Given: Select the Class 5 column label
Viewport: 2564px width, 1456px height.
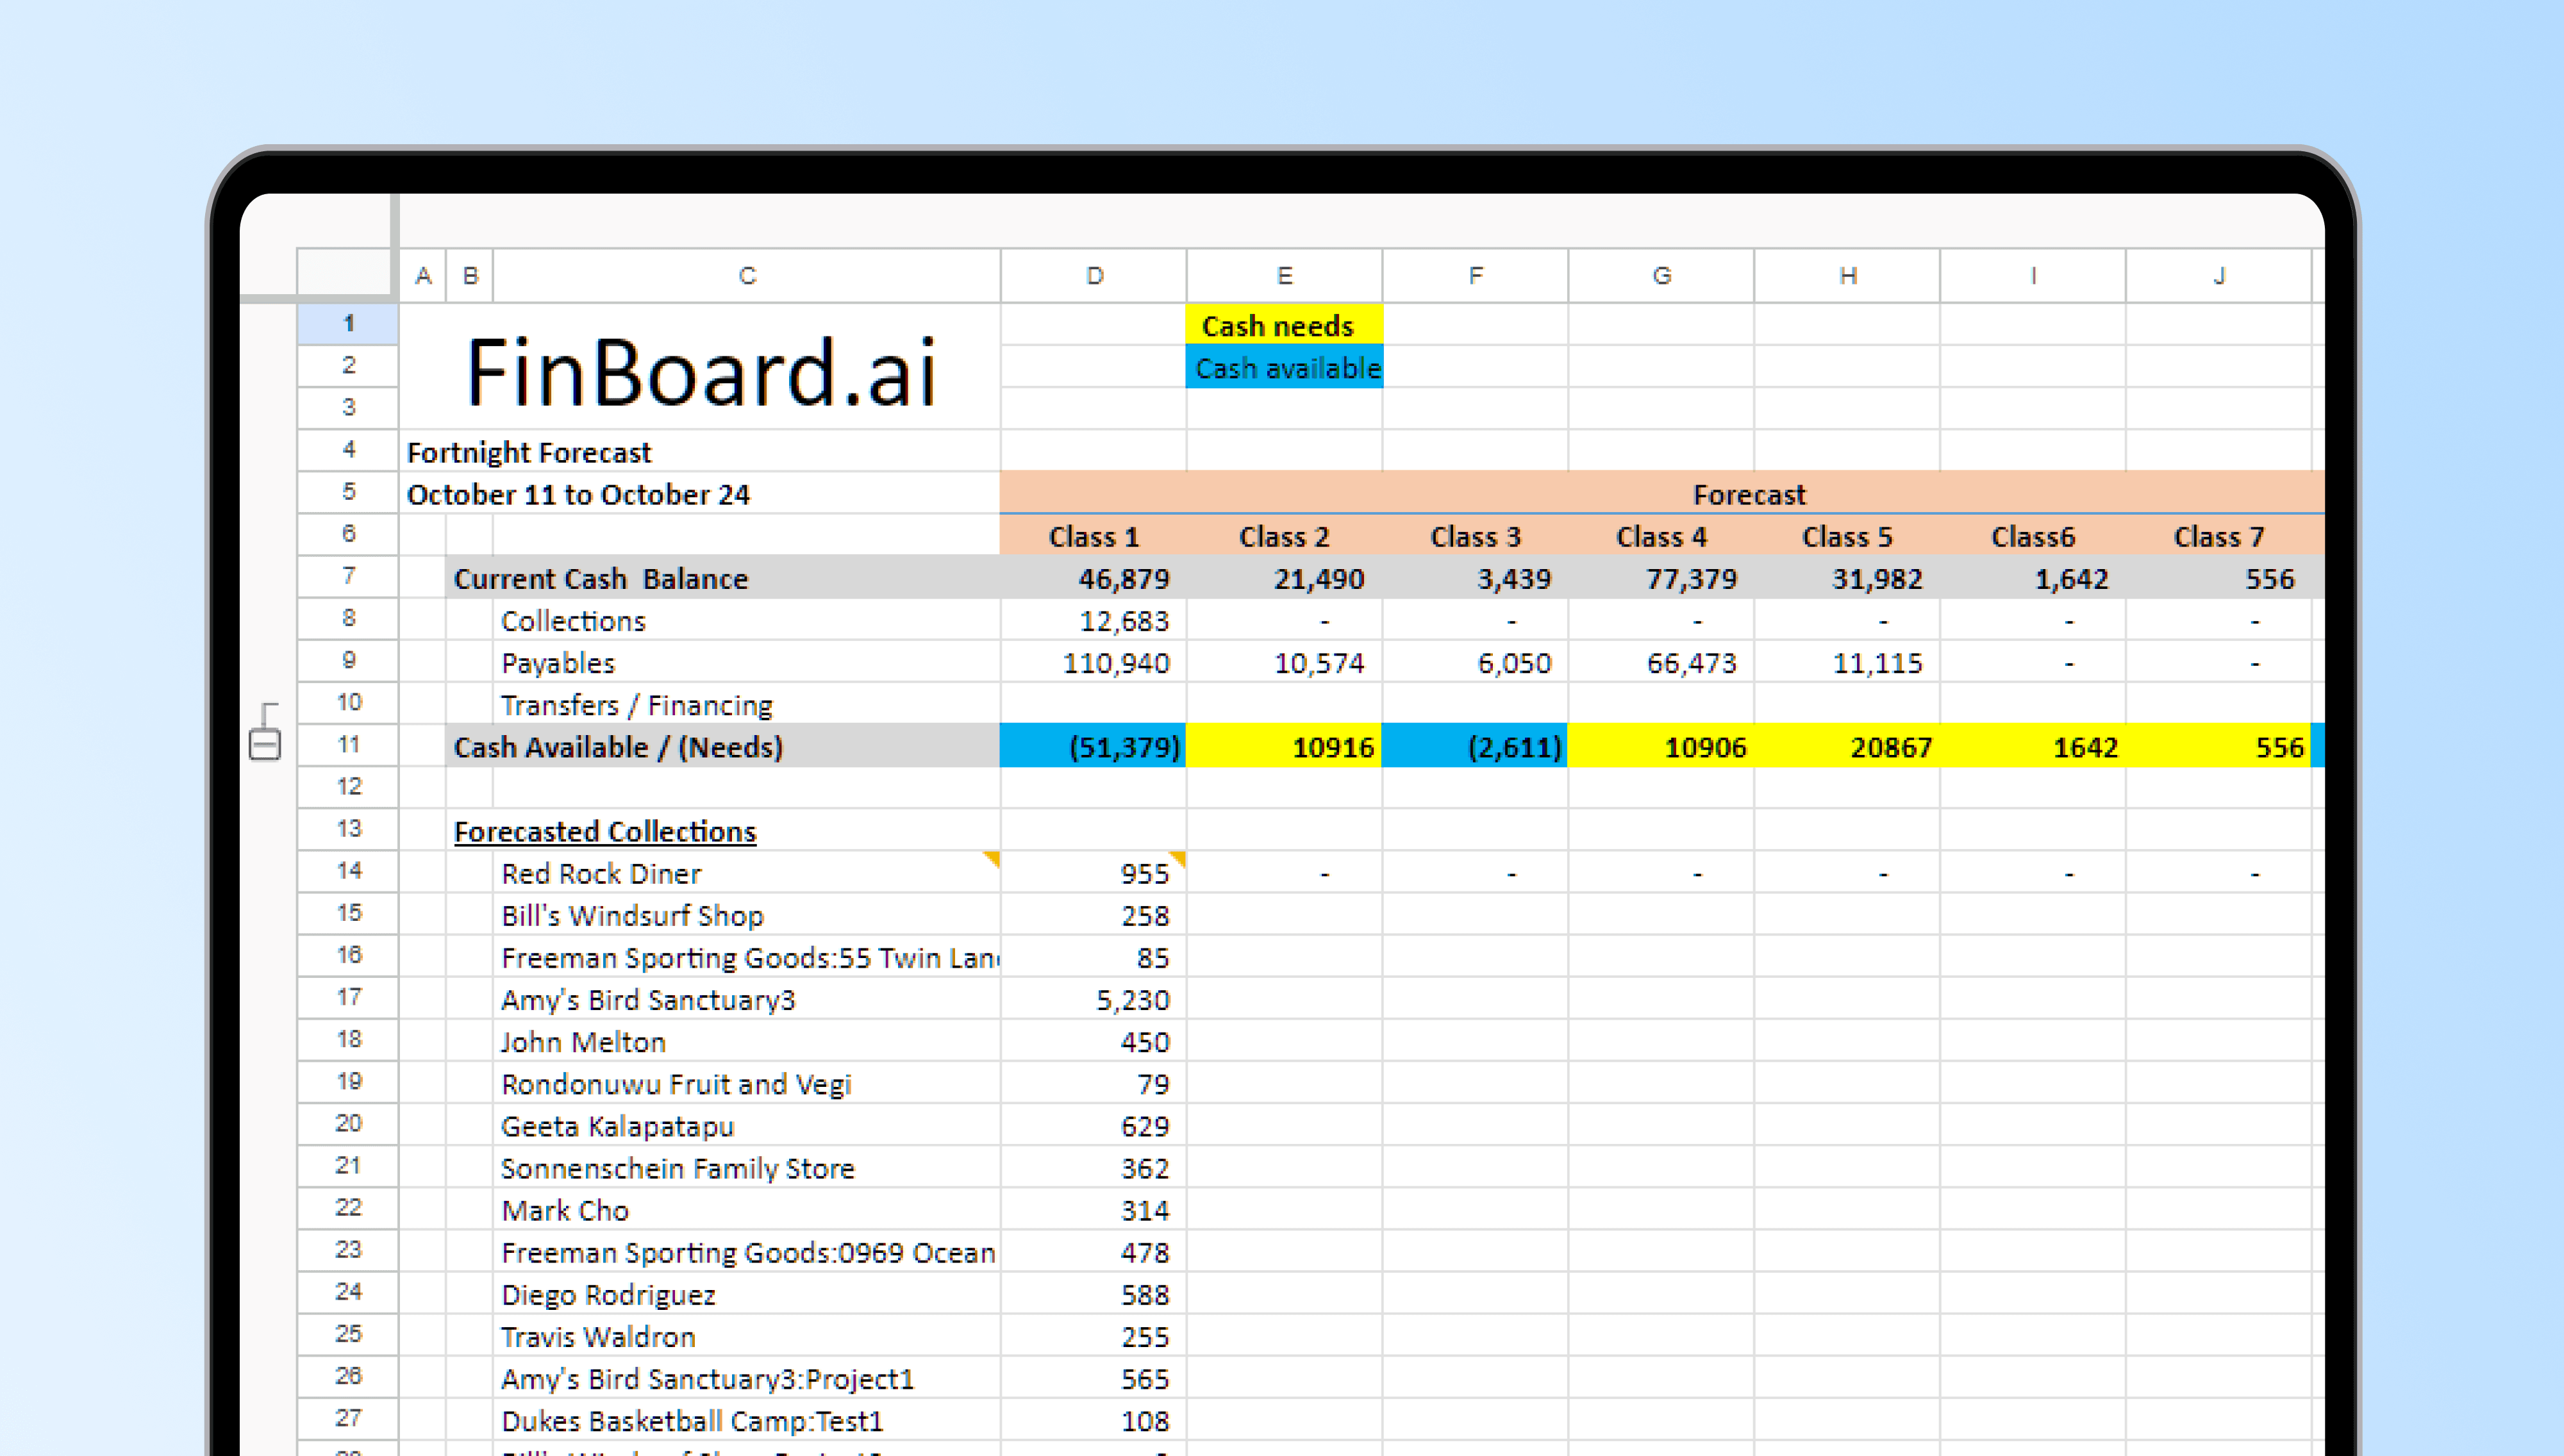Looking at the screenshot, I should point(1847,536).
